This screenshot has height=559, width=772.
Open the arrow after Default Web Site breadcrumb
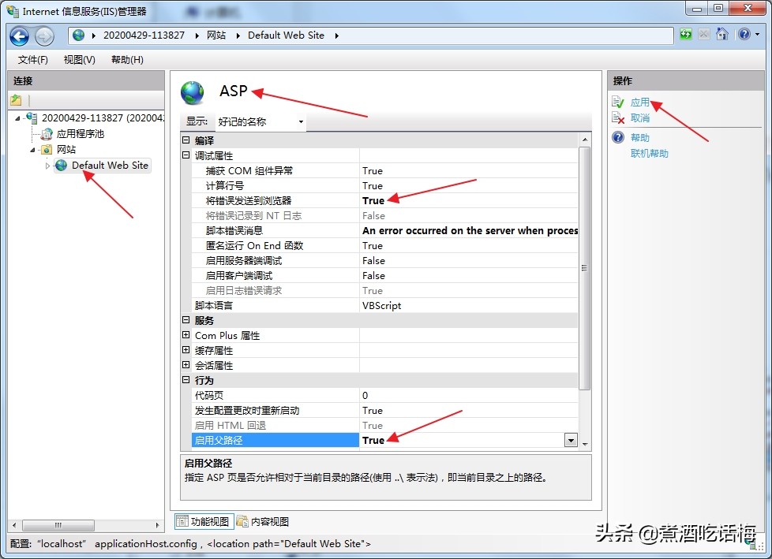pyautogui.click(x=337, y=35)
